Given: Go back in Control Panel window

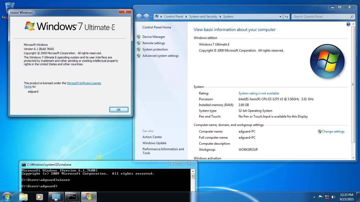Looking at the screenshot, I should (139, 17).
